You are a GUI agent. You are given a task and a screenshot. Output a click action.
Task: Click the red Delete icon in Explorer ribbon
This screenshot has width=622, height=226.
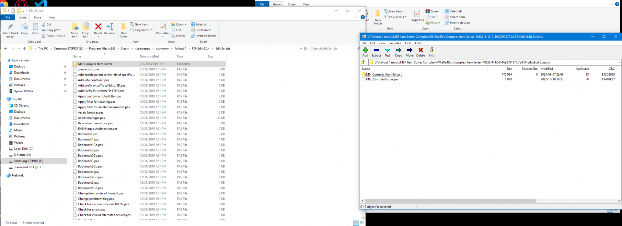coord(98,27)
